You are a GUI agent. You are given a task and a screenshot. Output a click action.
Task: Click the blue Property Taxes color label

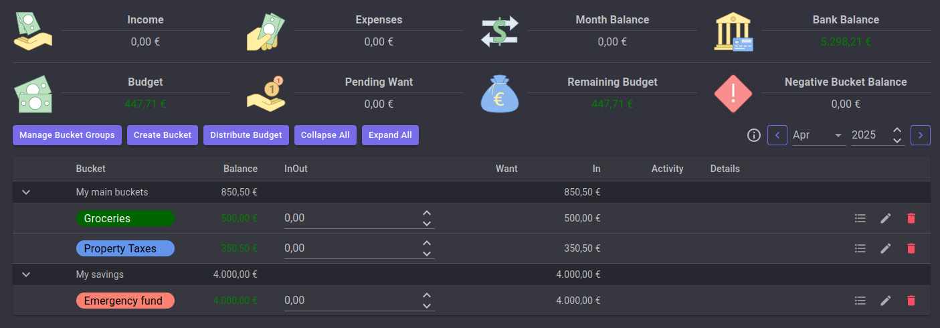(x=125, y=248)
